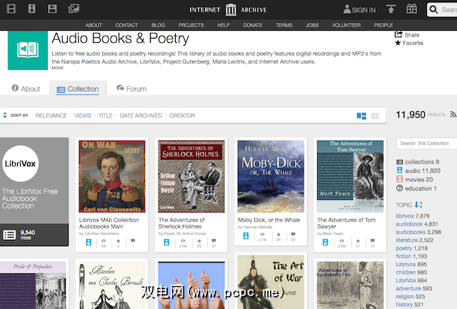Sort results by Date Archived
457x309 pixels.
click(x=141, y=116)
